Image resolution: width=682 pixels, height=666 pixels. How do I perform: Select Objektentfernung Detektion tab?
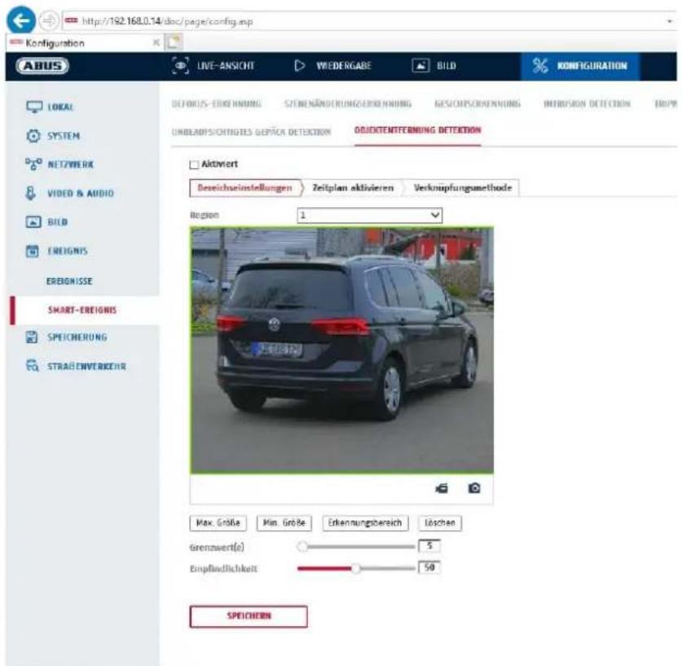[x=417, y=130]
